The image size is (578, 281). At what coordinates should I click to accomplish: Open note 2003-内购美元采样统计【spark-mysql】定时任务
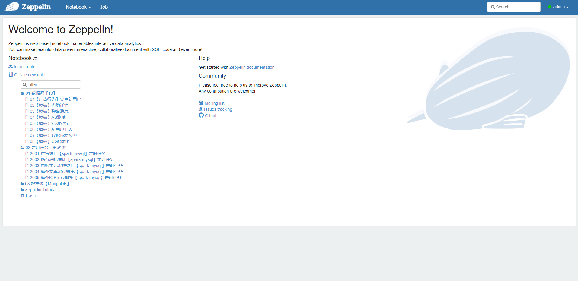[x=74, y=166]
